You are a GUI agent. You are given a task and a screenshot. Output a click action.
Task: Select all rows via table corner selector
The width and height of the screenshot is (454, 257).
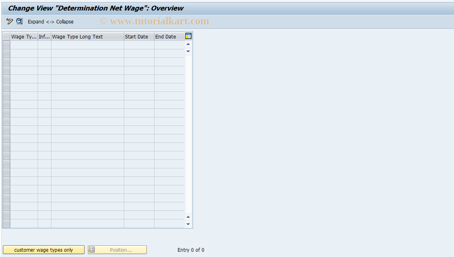coord(6,36)
